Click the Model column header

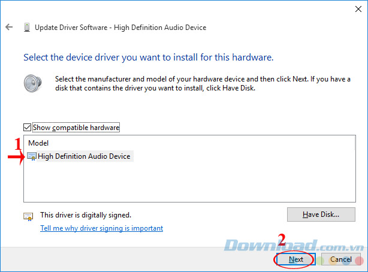pos(38,143)
